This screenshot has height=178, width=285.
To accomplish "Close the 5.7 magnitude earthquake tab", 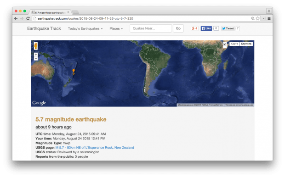I will pos(68,12).
